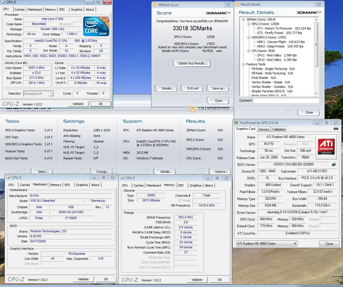Click the Change button under Settings
This screenshot has height=287, width=343.
coord(102,171)
